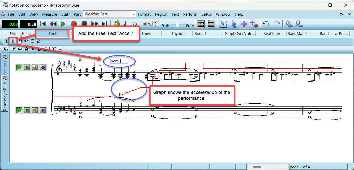Select the Free Text 'F' tool

point(13,41)
